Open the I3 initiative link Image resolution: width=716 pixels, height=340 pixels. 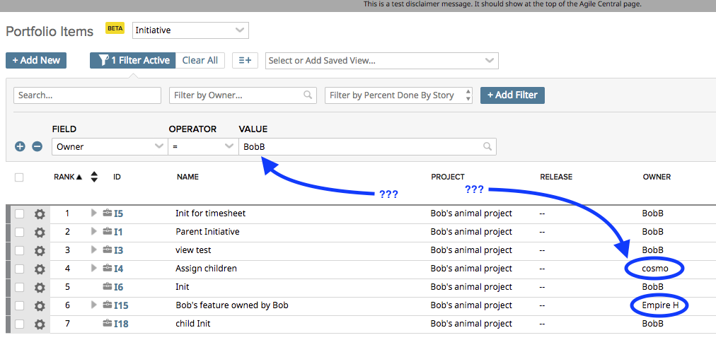[x=119, y=250]
